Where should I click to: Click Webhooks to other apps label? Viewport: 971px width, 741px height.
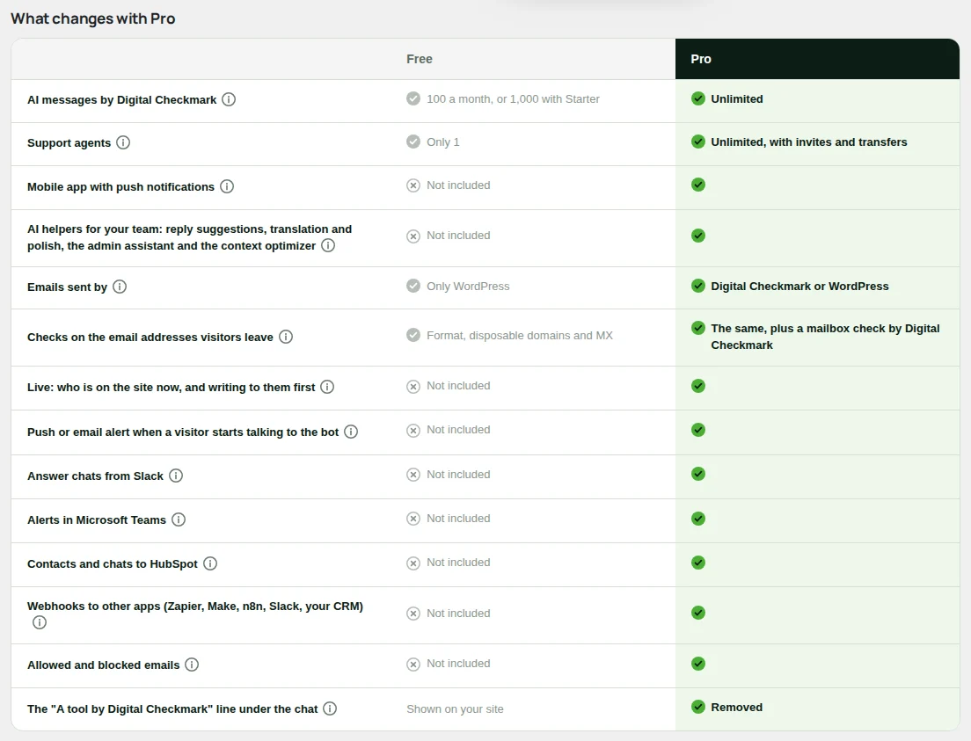(195, 606)
